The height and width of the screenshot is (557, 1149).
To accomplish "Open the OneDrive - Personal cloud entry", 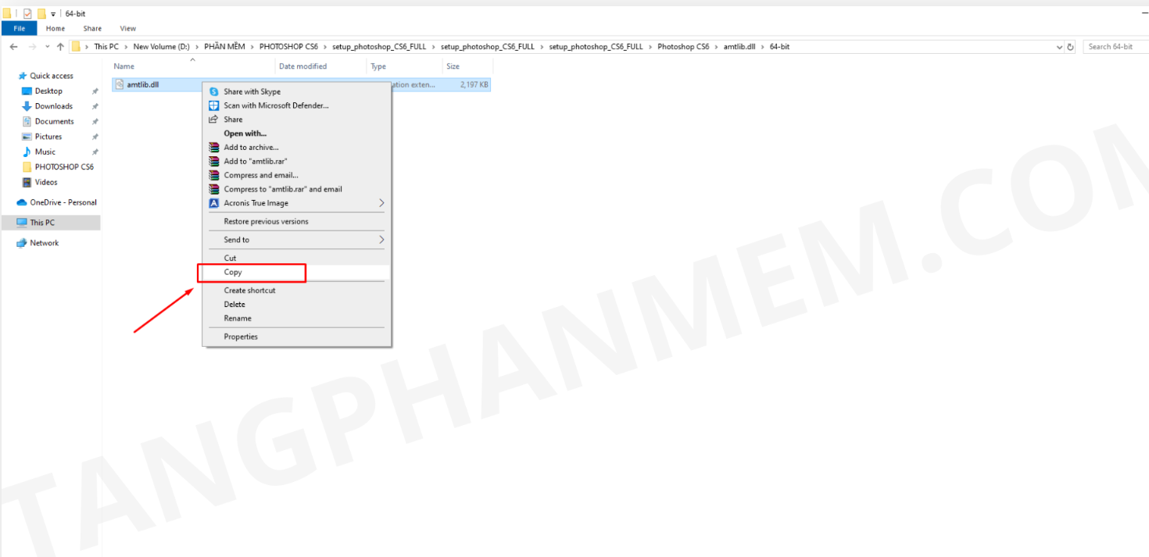I will point(63,202).
